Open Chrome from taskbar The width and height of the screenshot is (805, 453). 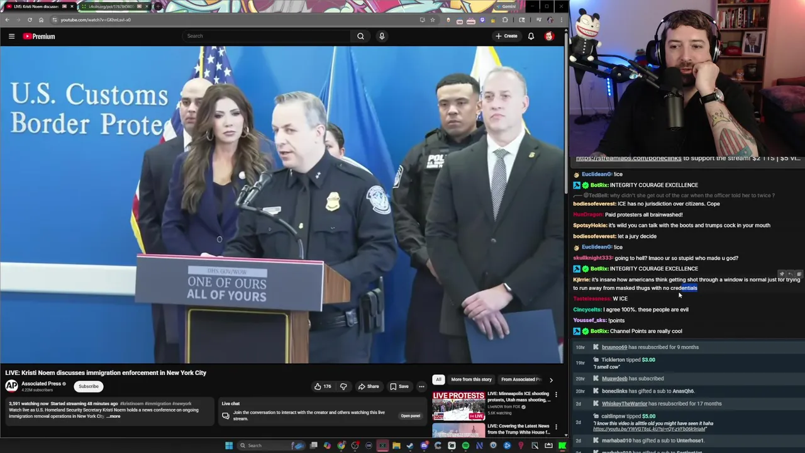coord(341,445)
